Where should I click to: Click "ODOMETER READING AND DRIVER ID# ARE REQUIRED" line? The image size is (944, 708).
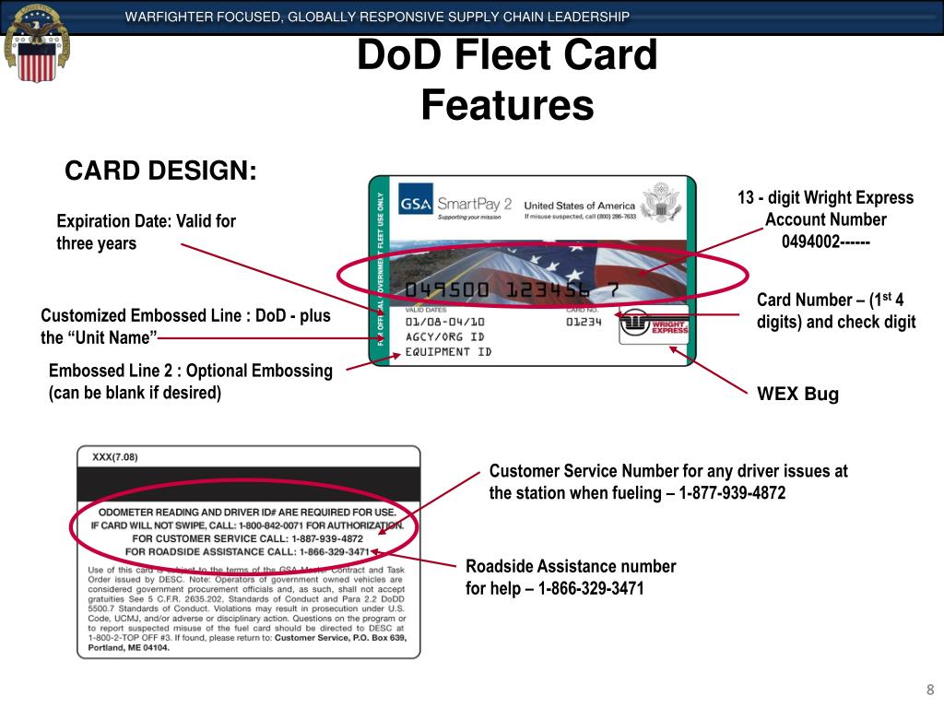pyautogui.click(x=247, y=513)
